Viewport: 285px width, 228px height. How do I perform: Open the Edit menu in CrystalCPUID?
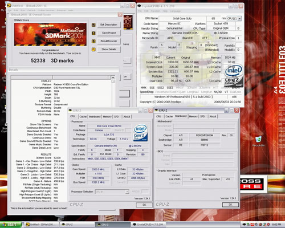pyautogui.click(x=146, y=11)
